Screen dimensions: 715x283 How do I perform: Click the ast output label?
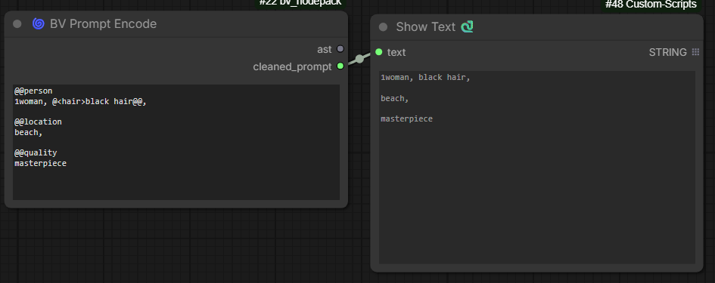click(x=325, y=49)
